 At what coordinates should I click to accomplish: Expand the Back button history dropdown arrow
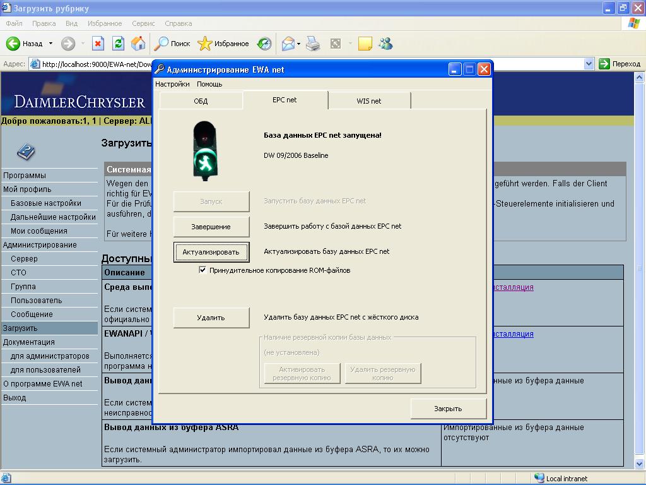click(50, 44)
